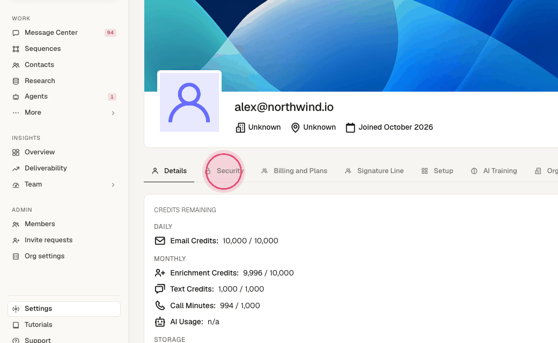
Task: Click the Call Minutes phone icon
Action: point(160,305)
